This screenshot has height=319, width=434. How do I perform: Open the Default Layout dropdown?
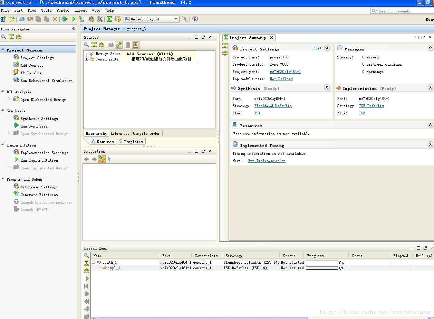coord(152,19)
